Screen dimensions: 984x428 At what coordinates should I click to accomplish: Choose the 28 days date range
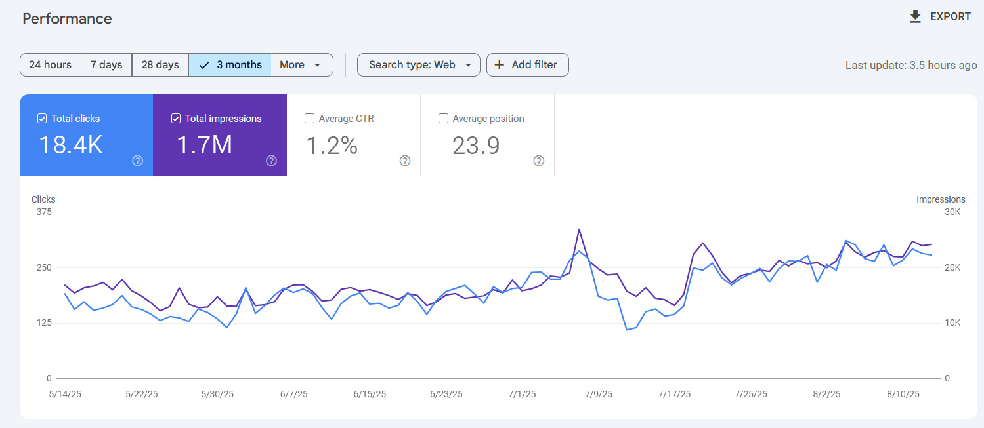(160, 65)
